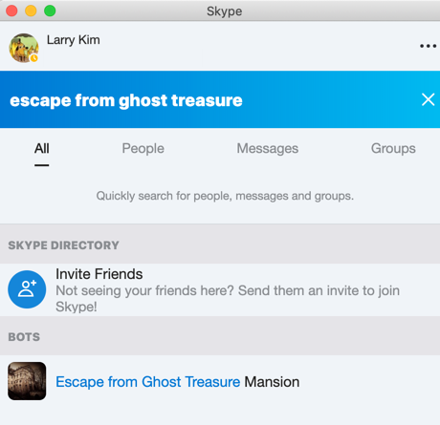Click the yellow minimize window button
This screenshot has height=425, width=440.
(31, 11)
